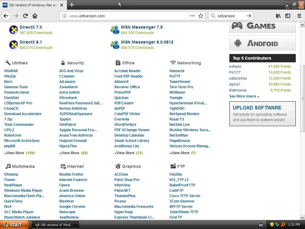The image size is (305, 229).
Task: Click the oldversion search box
Action: pyautogui.click(x=231, y=16)
